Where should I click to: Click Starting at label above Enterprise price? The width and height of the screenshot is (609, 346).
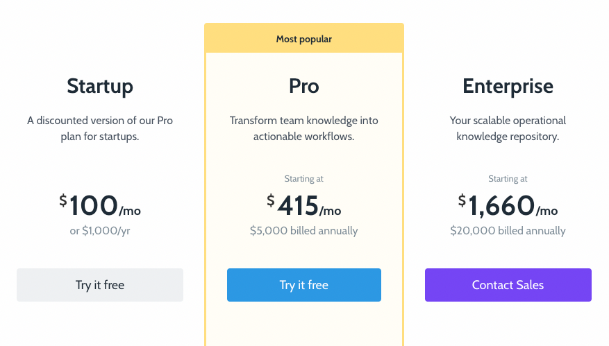point(508,179)
